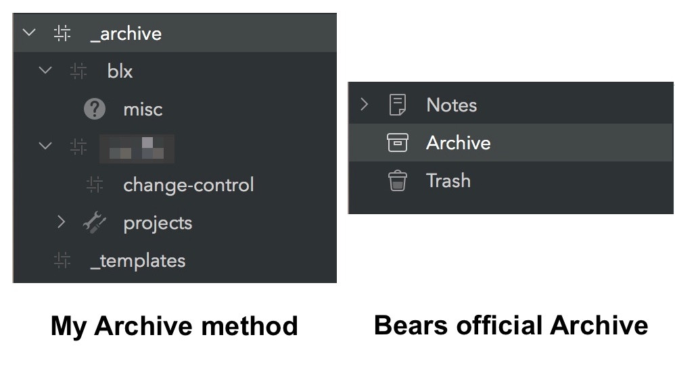
Task: Open the Trash section
Action: [x=448, y=180]
